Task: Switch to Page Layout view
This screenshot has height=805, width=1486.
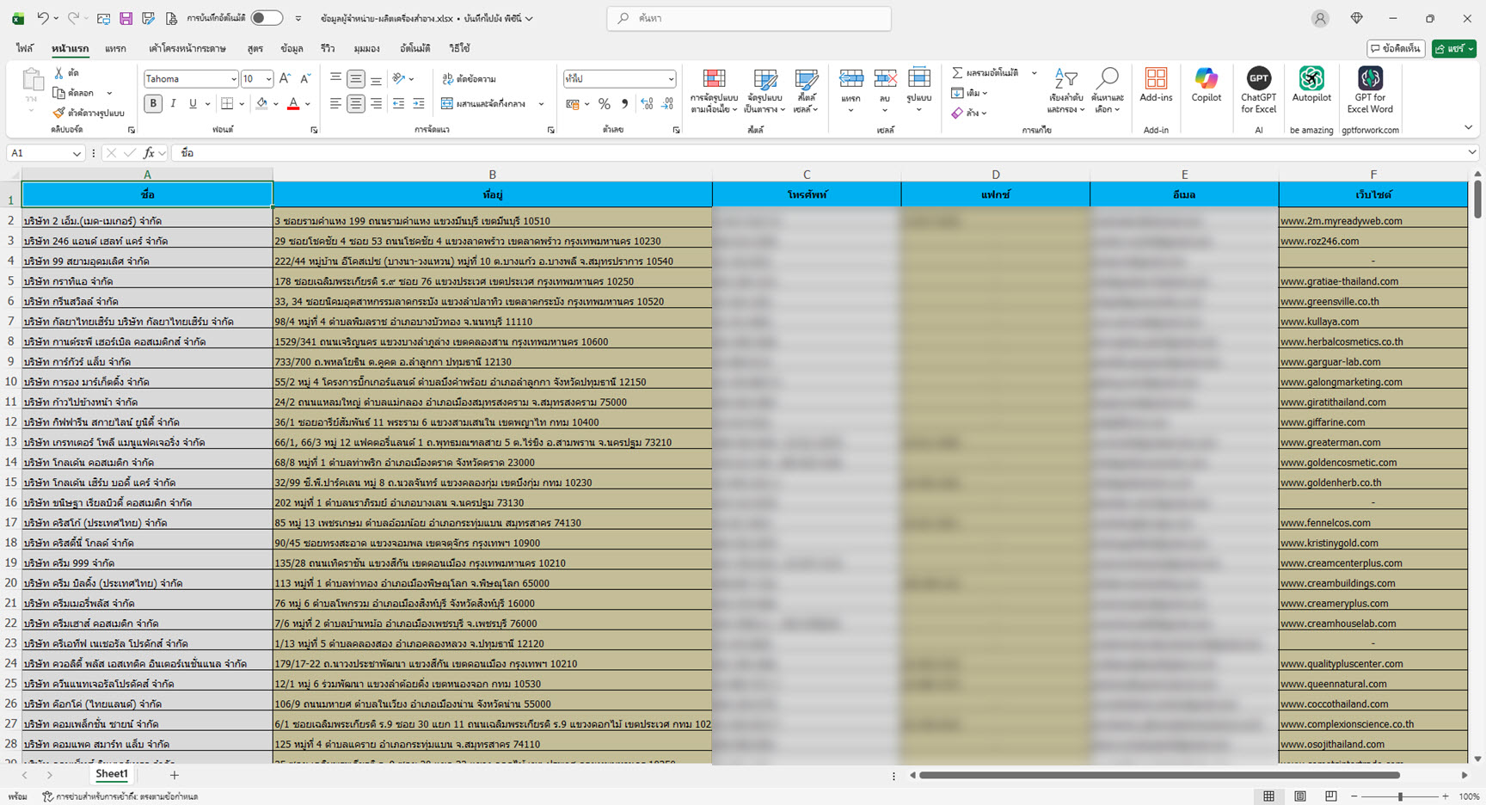Action: point(1300,796)
